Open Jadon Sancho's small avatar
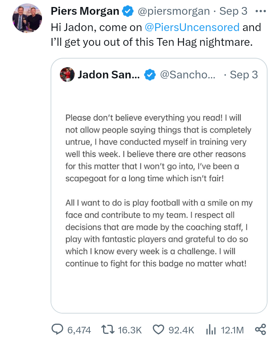 (x=67, y=74)
